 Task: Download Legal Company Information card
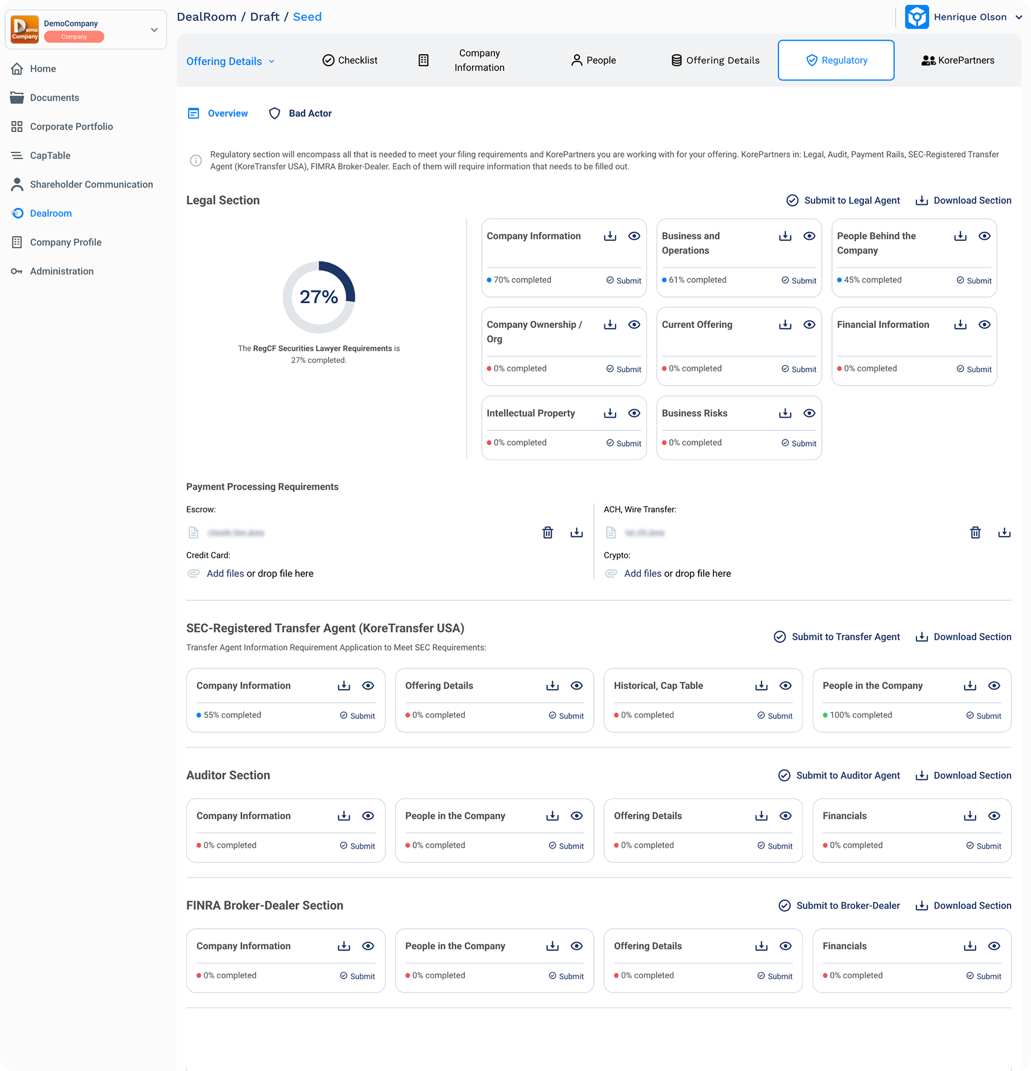click(610, 236)
